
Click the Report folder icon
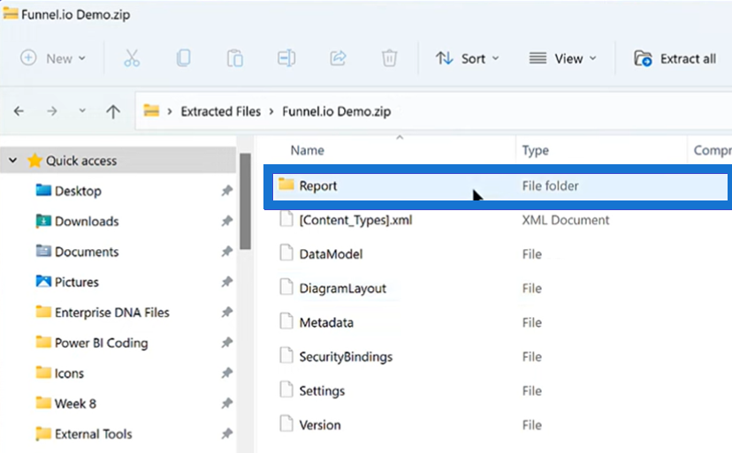[286, 185]
